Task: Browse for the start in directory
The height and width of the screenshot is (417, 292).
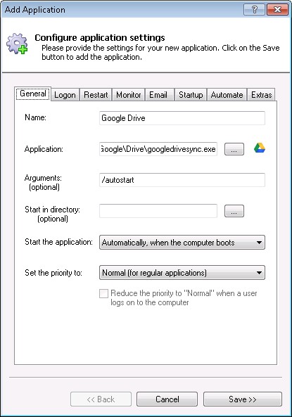Action: click(234, 211)
